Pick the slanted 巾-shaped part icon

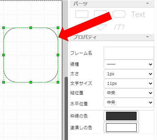119,27
